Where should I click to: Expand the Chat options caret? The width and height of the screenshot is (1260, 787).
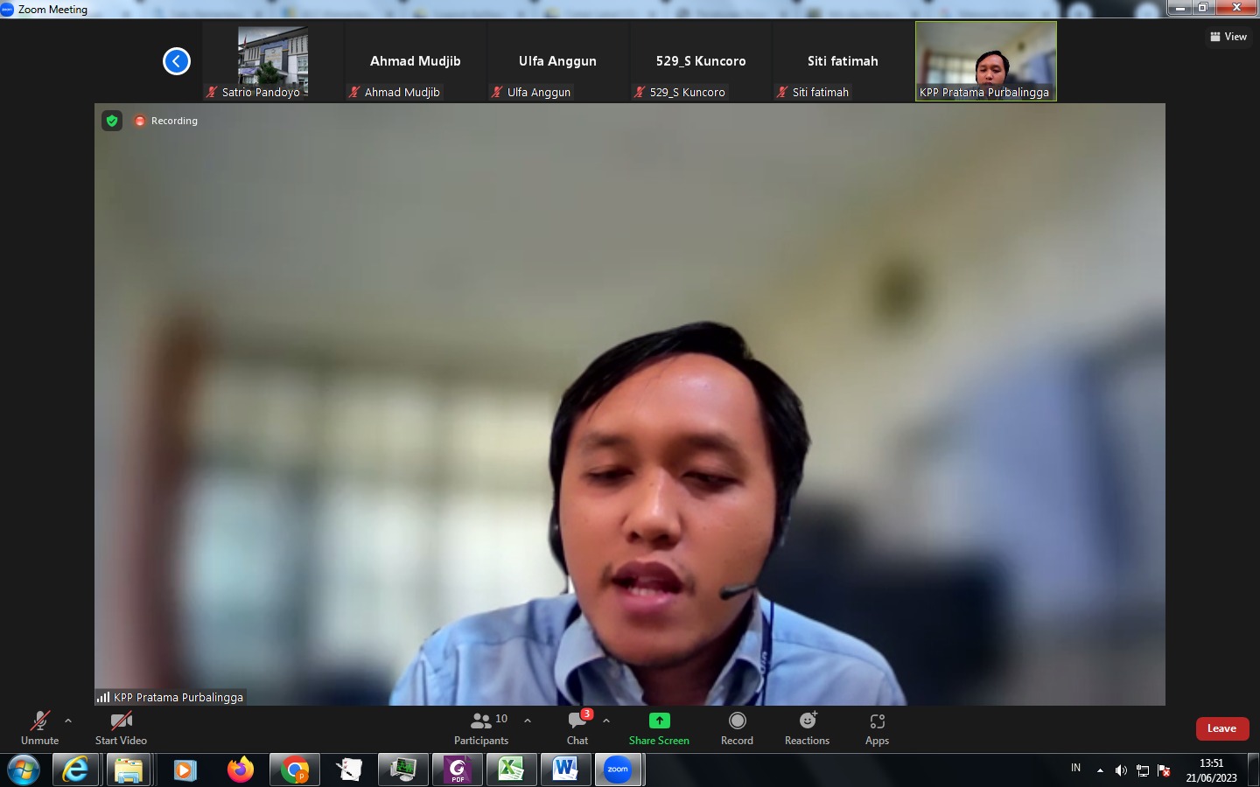606,721
